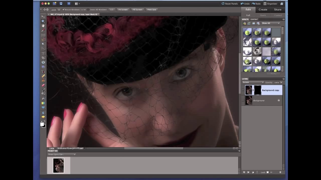The image size is (321, 180).
Task: Open the Arrange documents dropdown
Action: [x=77, y=3]
